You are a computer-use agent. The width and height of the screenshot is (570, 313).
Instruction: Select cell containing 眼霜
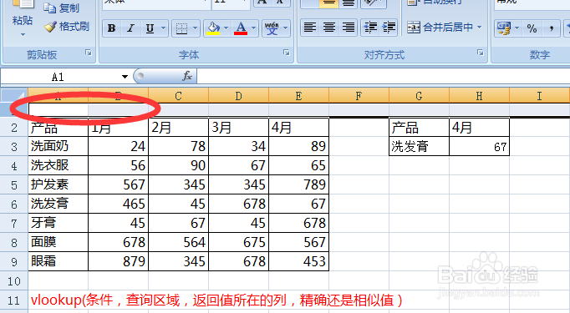(59, 261)
